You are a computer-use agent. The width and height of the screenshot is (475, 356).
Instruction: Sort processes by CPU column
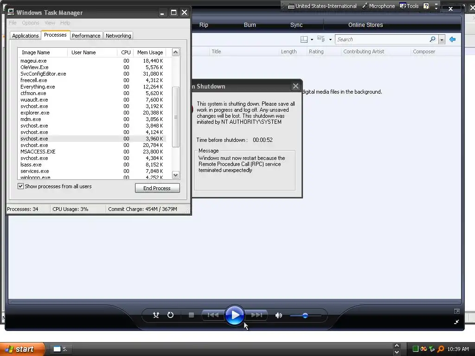[125, 52]
